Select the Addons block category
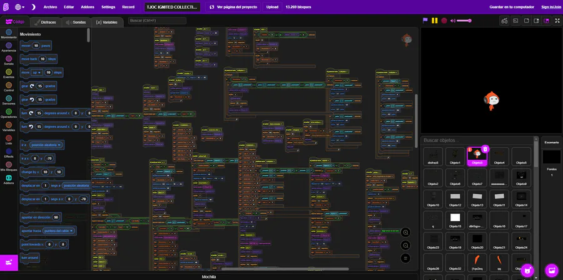 click(9, 179)
